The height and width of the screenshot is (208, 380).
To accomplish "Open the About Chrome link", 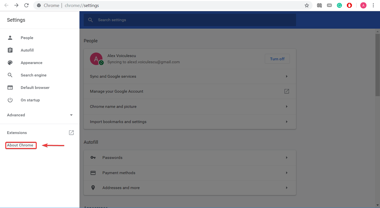I will (x=20, y=145).
